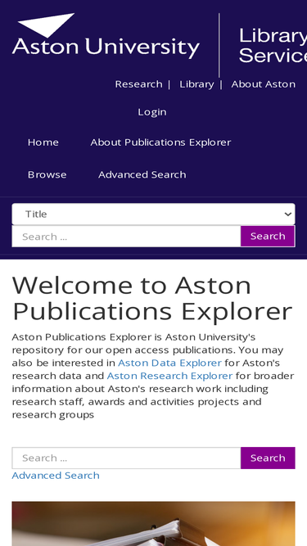This screenshot has height=546, width=307.
Task: Click the Welcome to Aston Publications Explorer heading
Action: 152,298
